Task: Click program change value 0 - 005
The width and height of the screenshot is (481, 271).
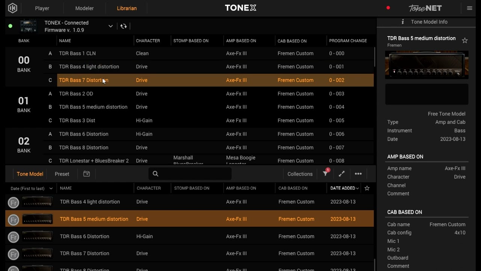Action: [337, 120]
